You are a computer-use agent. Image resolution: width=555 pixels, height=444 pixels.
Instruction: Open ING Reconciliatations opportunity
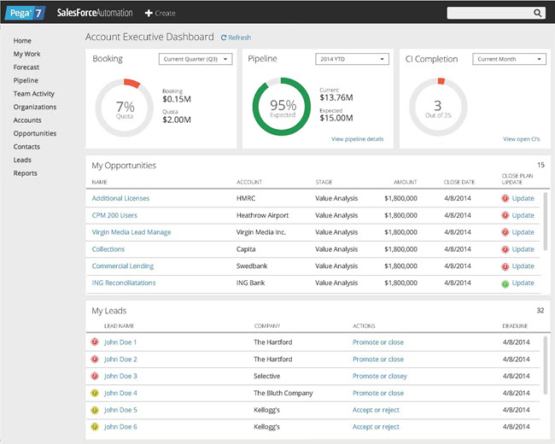tap(124, 283)
